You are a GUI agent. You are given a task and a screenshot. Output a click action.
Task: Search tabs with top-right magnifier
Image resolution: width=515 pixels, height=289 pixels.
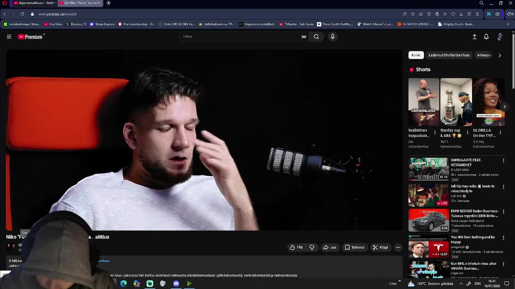(x=481, y=3)
